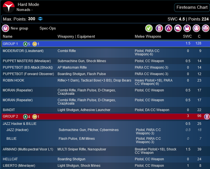Viewport: 210px width, 169px height.
Task: Click the New group label
Action: coord(19,28)
